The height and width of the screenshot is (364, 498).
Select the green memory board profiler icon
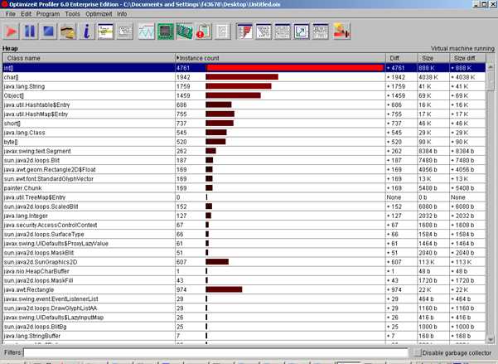click(185, 32)
